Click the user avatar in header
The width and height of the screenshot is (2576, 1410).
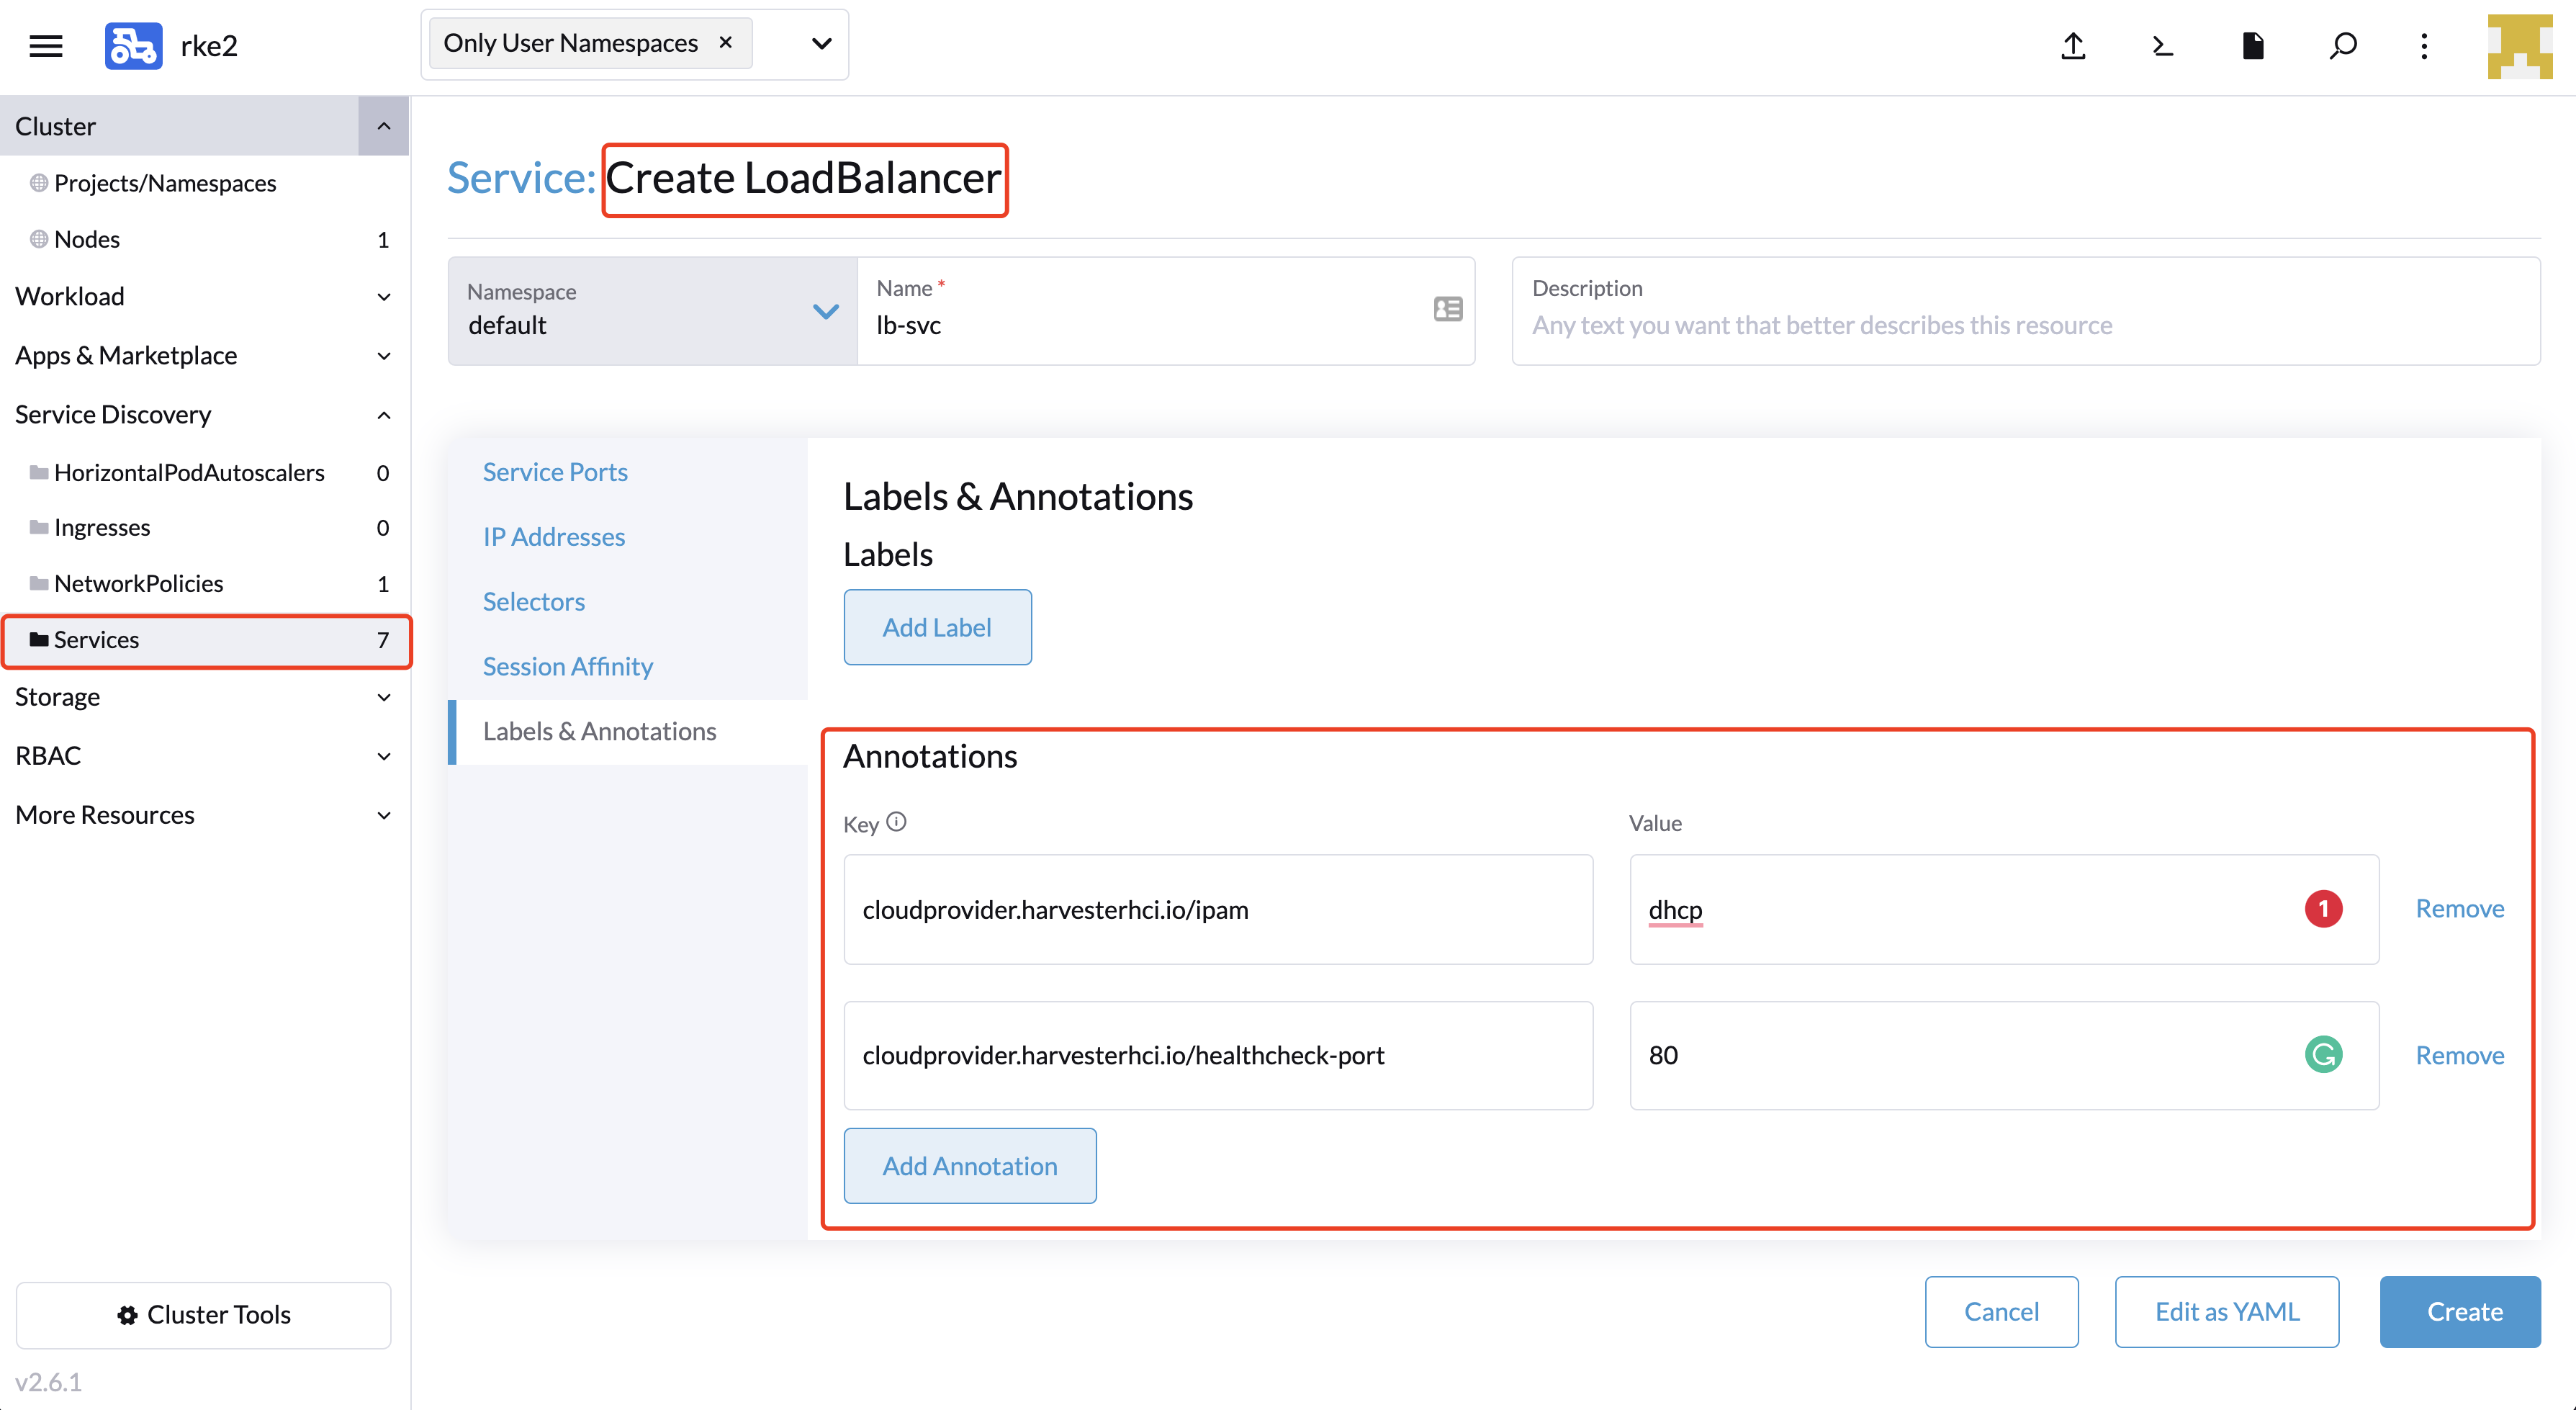[2520, 46]
